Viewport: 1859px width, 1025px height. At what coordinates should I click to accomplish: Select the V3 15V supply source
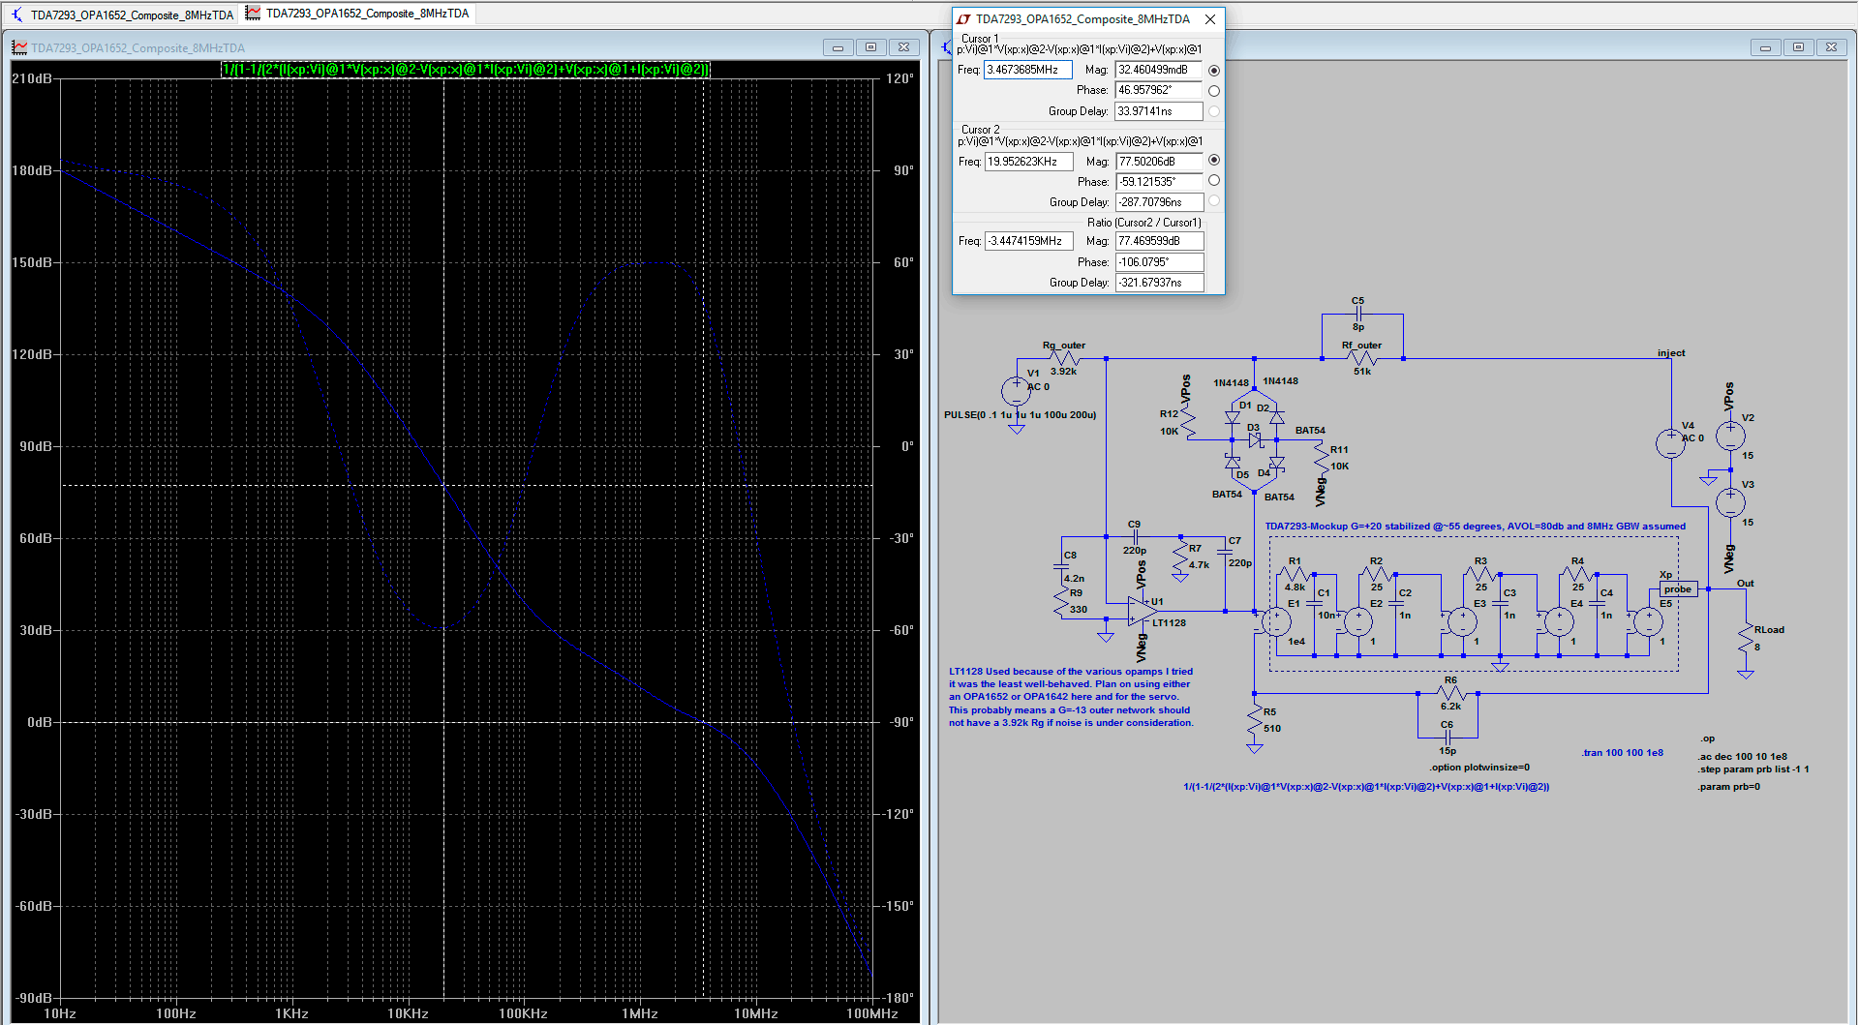[1730, 502]
